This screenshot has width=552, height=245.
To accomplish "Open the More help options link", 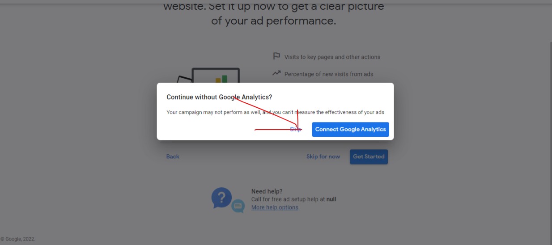I will 275,207.
